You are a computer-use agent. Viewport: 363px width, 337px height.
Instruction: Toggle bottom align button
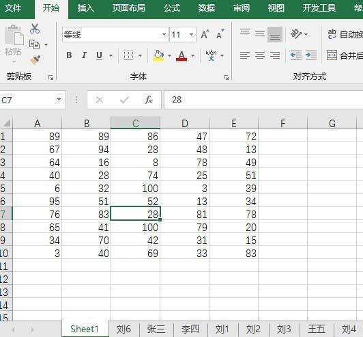point(275,34)
